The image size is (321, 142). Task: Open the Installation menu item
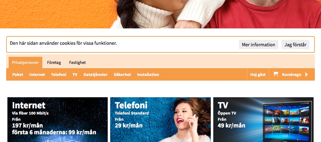[x=148, y=74]
